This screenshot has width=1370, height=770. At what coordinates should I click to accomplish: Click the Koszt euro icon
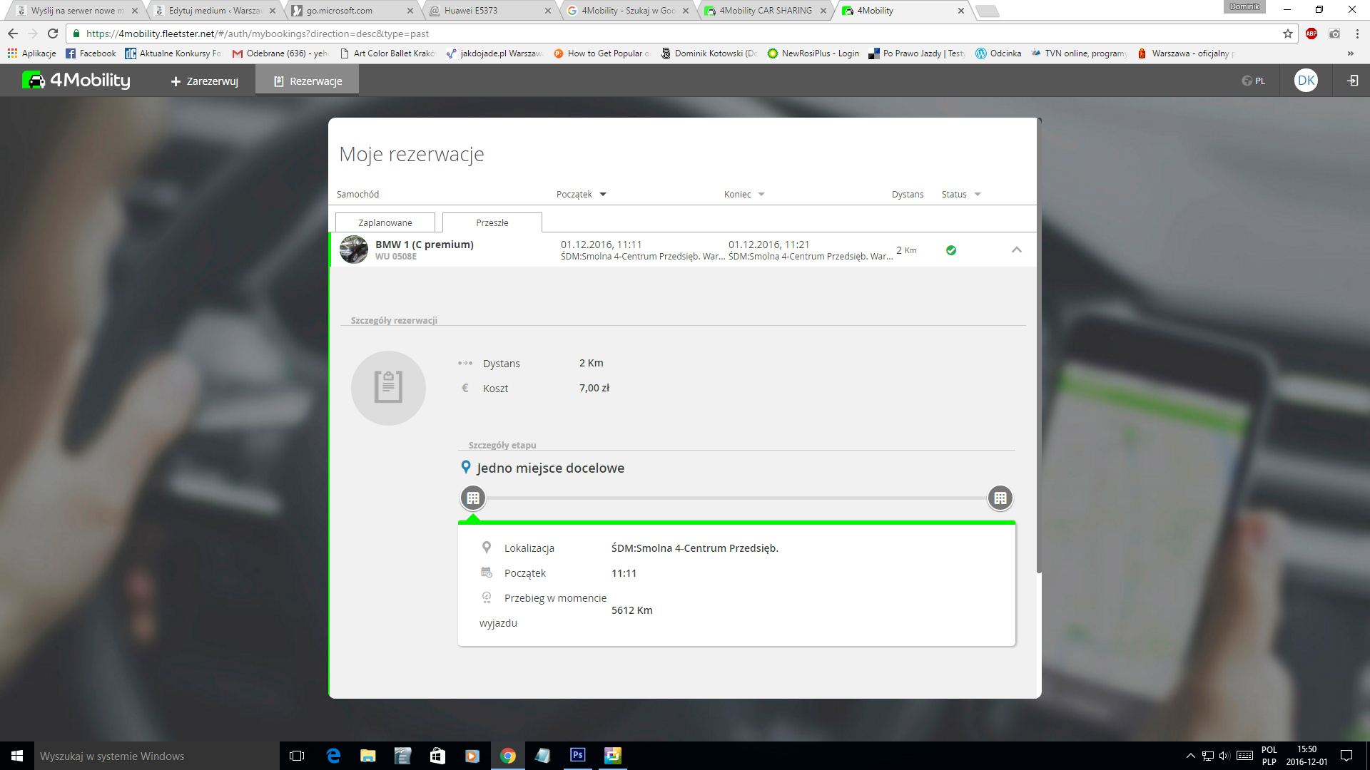pos(465,388)
